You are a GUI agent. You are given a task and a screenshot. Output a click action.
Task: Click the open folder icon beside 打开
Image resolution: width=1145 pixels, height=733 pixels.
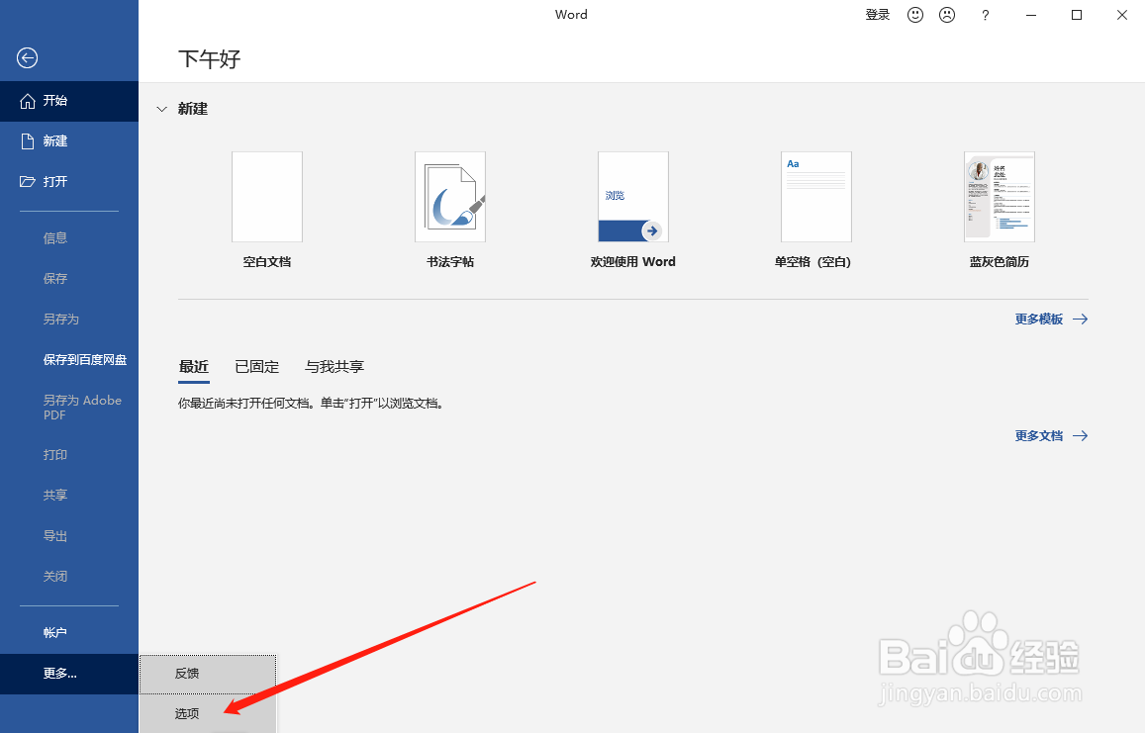pos(27,181)
